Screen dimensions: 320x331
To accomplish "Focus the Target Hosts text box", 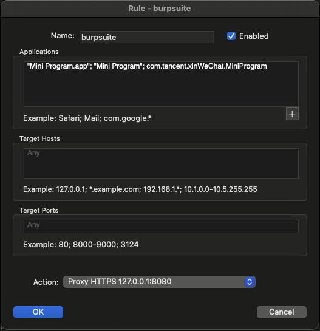I will point(161,163).
